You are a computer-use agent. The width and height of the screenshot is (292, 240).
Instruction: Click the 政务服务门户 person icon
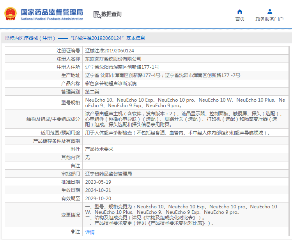tap(270, 12)
